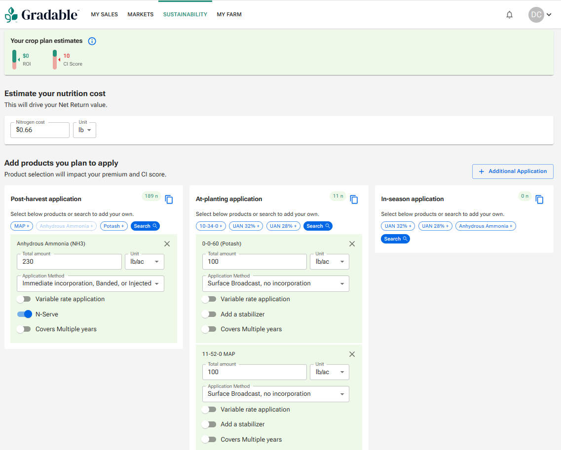Viewport: 561px width, 450px height.
Task: Add UAN 32% in In-season
Action: (x=398, y=226)
